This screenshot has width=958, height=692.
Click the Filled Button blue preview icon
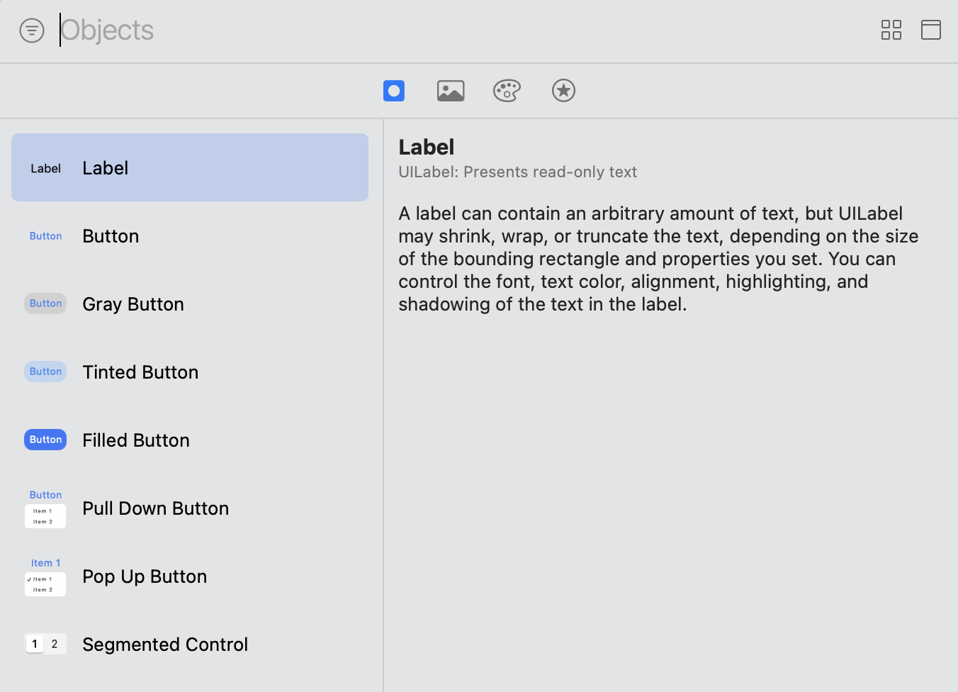coord(45,440)
